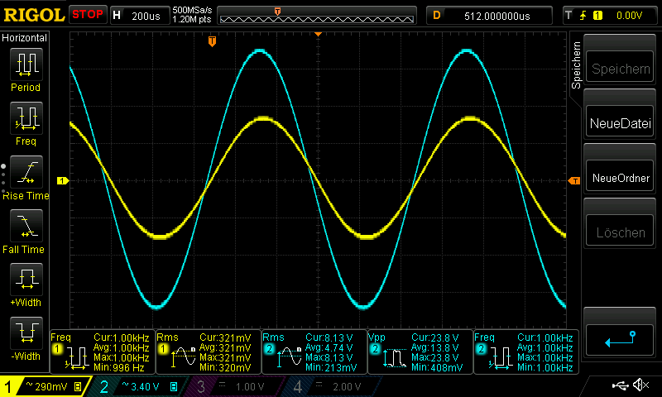Open the Horizontal measurement menu header
The image size is (662, 397).
tap(25, 37)
